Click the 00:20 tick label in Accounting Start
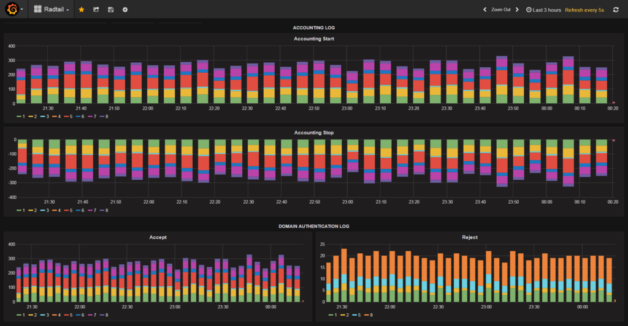Image resolution: width=628 pixels, height=326 pixels. tap(613, 108)
